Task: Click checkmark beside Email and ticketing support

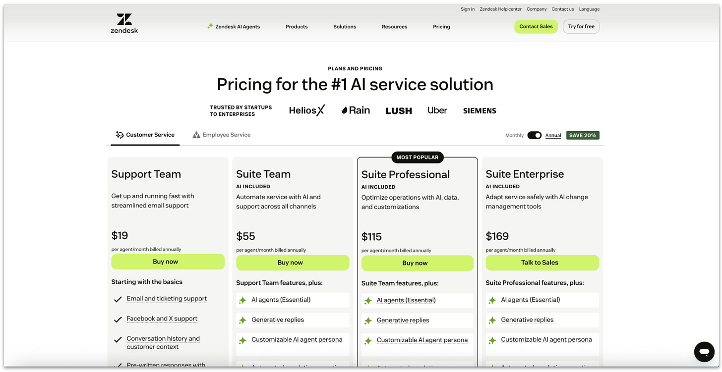Action: pyautogui.click(x=118, y=299)
